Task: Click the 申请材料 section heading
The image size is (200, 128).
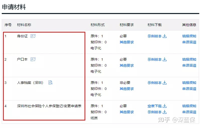Action: 14,7
